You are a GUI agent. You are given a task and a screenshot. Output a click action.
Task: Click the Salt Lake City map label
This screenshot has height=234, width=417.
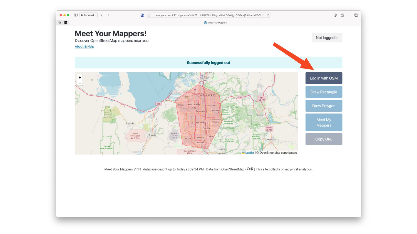(x=207, y=95)
